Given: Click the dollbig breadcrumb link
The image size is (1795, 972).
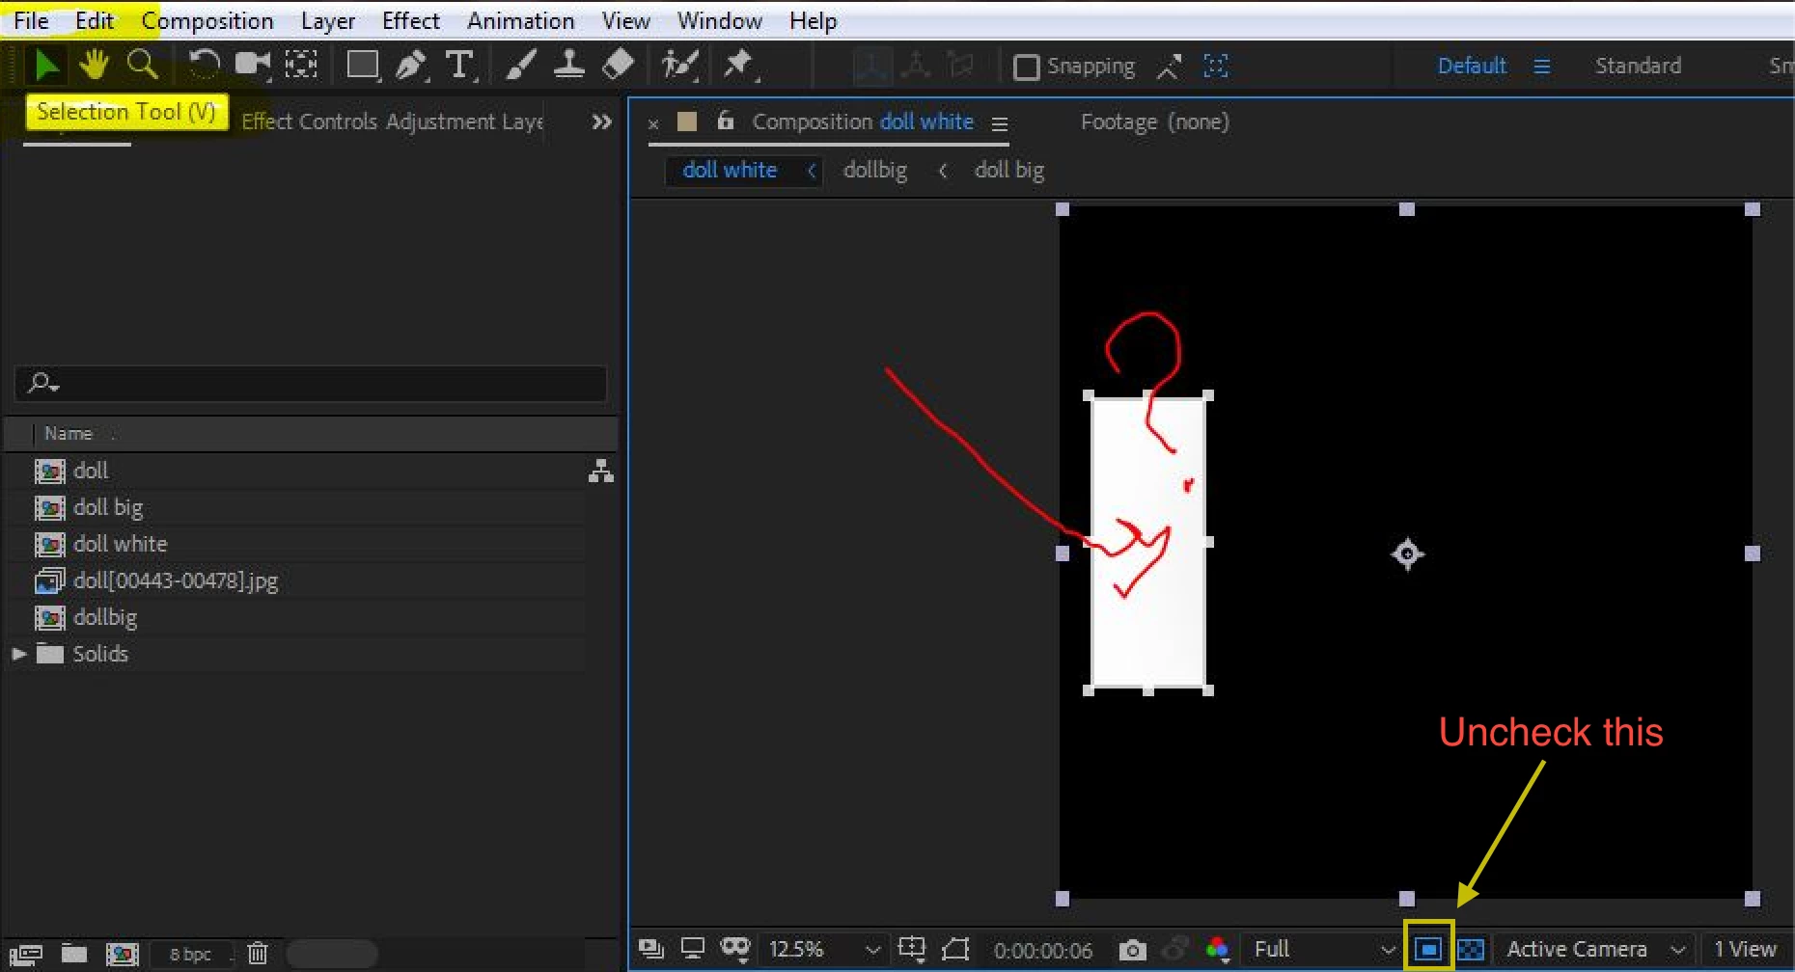Looking at the screenshot, I should (875, 170).
